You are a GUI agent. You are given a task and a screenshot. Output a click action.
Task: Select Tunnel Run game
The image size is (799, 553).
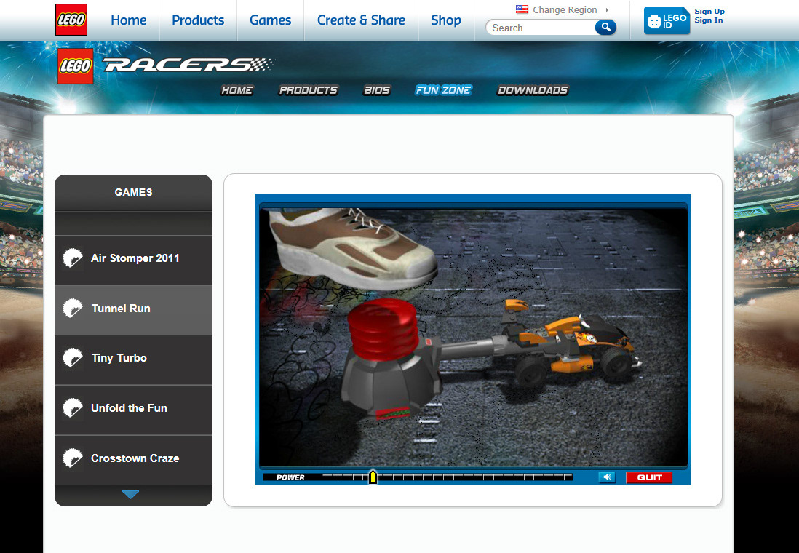133,309
